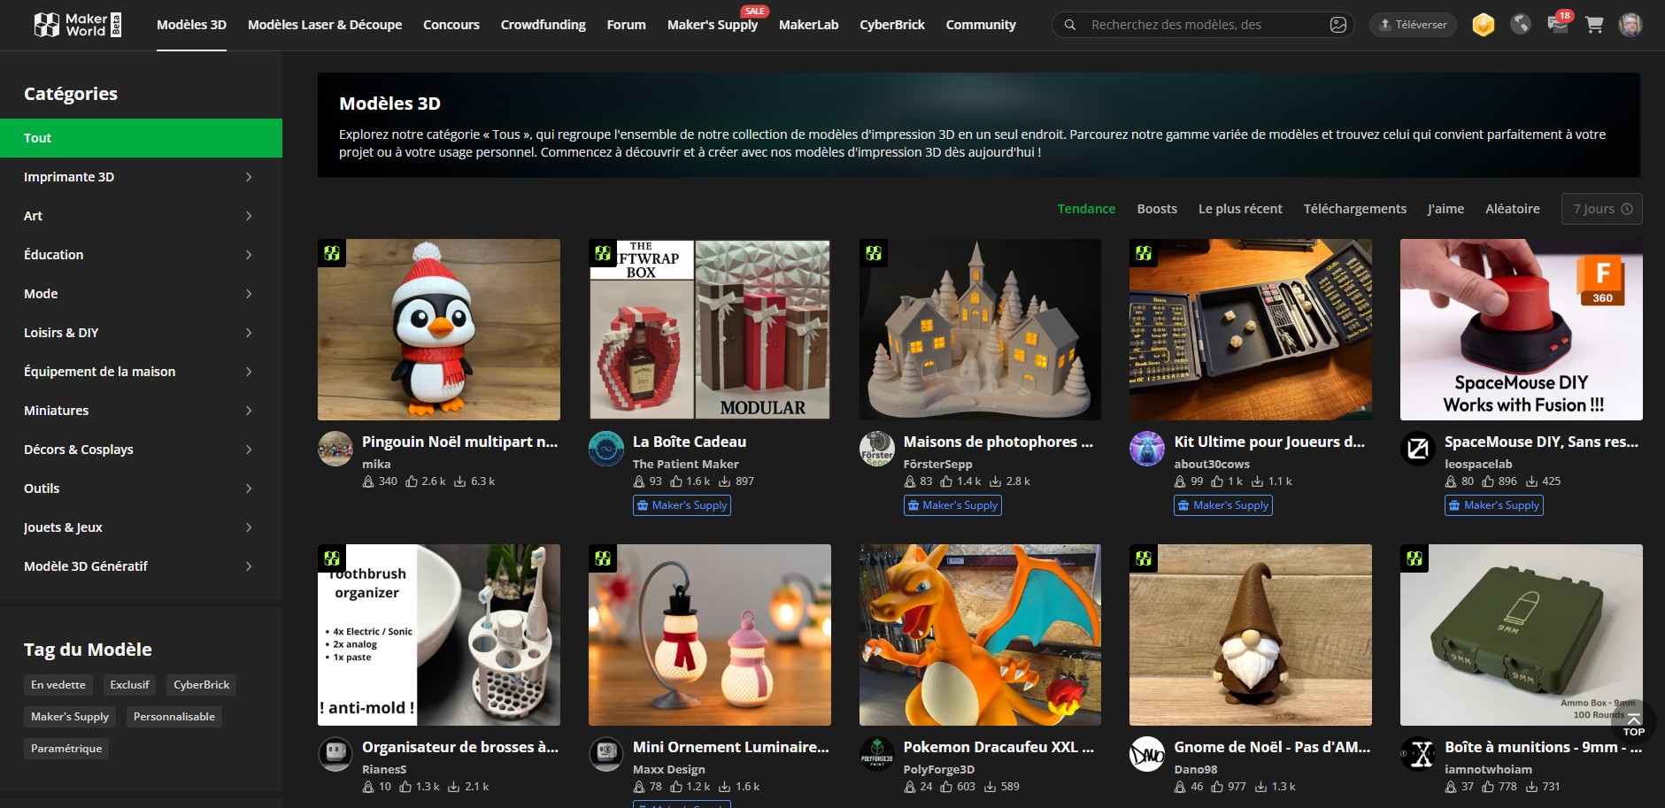This screenshot has height=808, width=1665.
Task: Open the Crowdfunding section
Action: point(543,25)
